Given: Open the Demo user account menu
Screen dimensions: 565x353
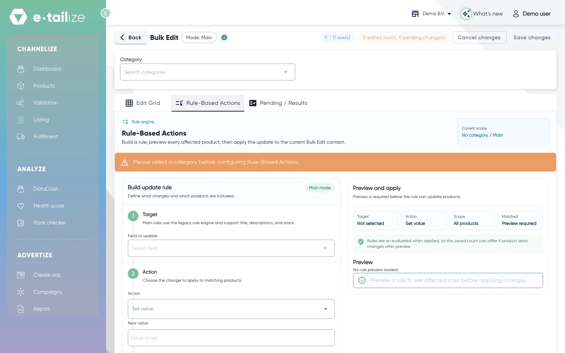Looking at the screenshot, I should (531, 14).
